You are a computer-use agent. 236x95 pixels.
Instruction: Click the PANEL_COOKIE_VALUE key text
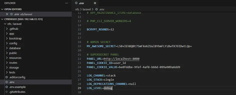tap(102, 67)
